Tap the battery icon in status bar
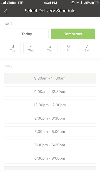This screenshot has width=100, height=178. click(x=95, y=3)
